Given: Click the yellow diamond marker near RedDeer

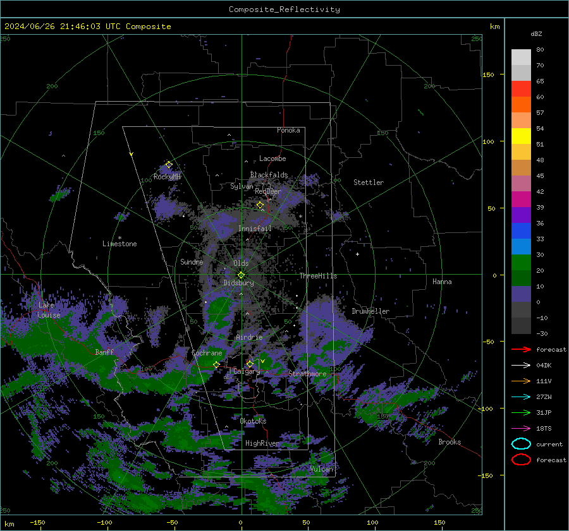Looking at the screenshot, I should (x=260, y=205).
